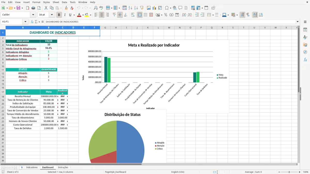
Task: Insert a comment bubble
Action: click(181, 8)
